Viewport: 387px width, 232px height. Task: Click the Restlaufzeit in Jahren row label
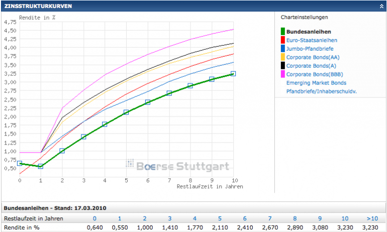(34, 218)
